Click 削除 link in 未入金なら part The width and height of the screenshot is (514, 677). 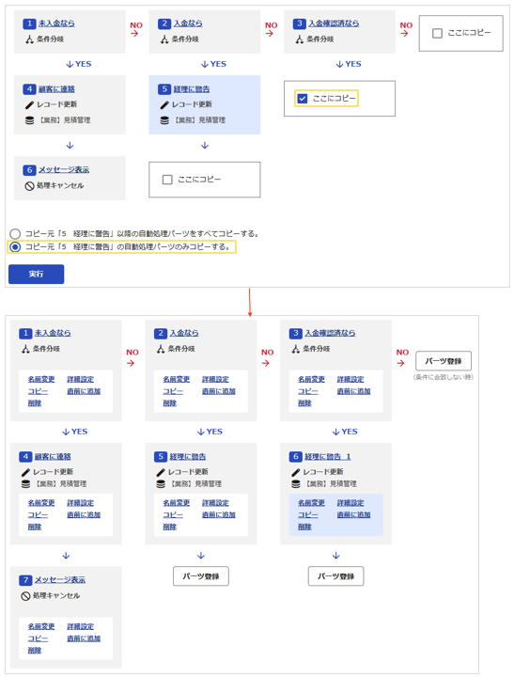(35, 403)
